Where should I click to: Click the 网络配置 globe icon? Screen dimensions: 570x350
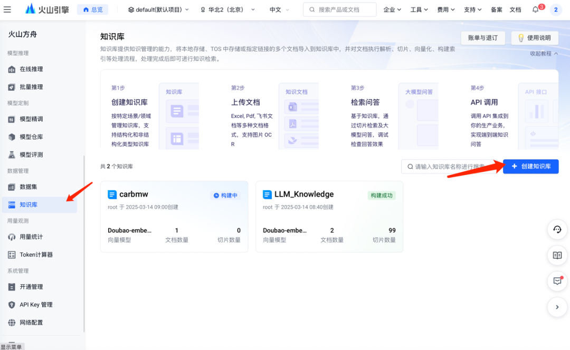click(12, 323)
